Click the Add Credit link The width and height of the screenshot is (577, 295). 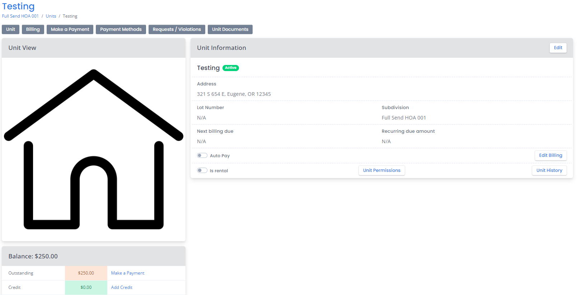(122, 287)
